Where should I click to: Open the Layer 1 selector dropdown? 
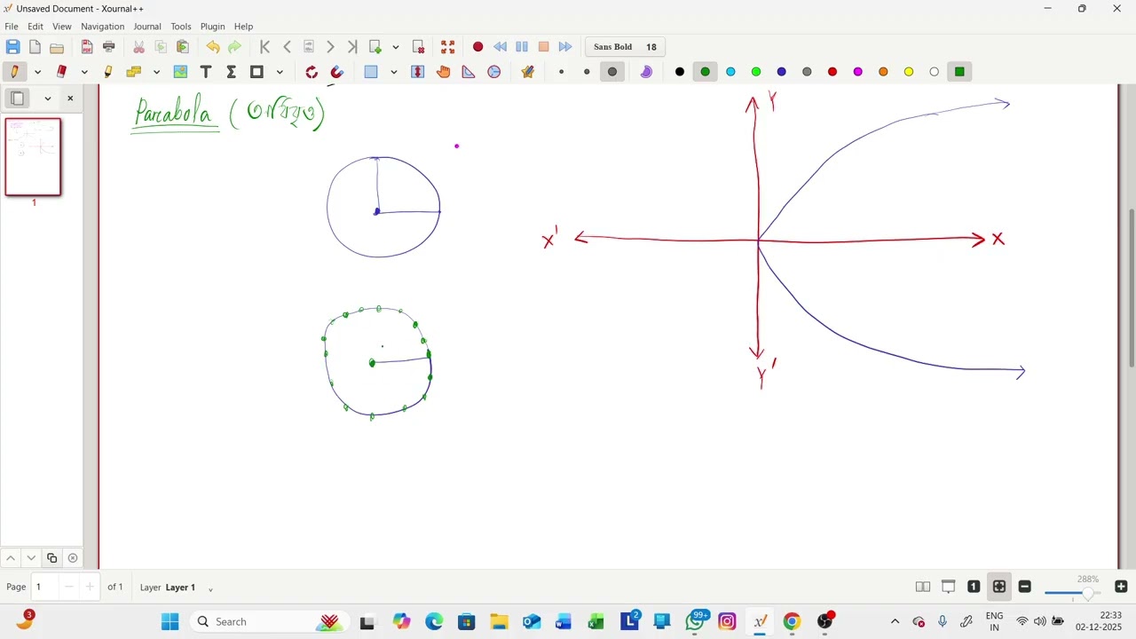[210, 588]
